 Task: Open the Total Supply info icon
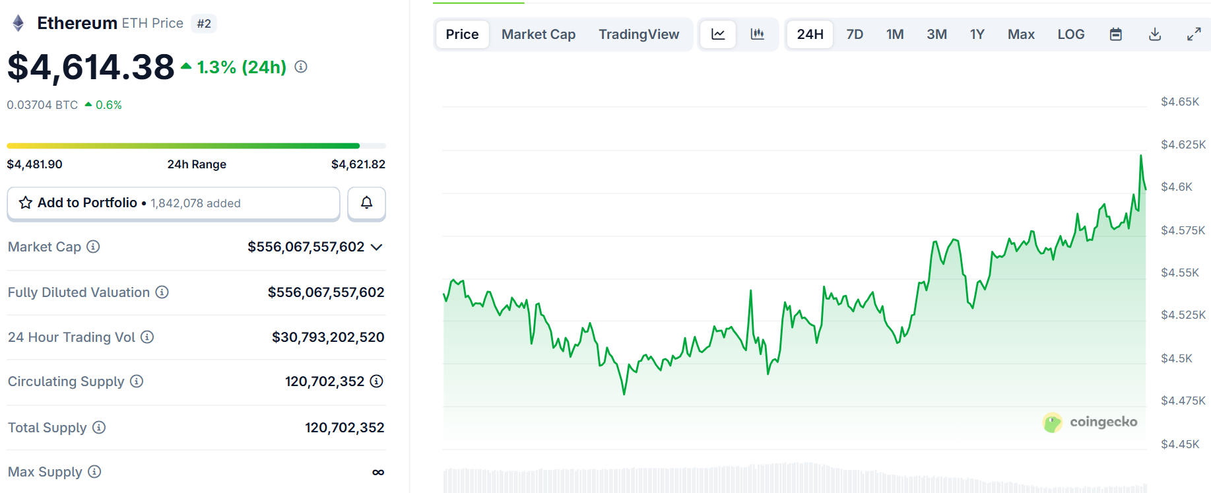(99, 427)
